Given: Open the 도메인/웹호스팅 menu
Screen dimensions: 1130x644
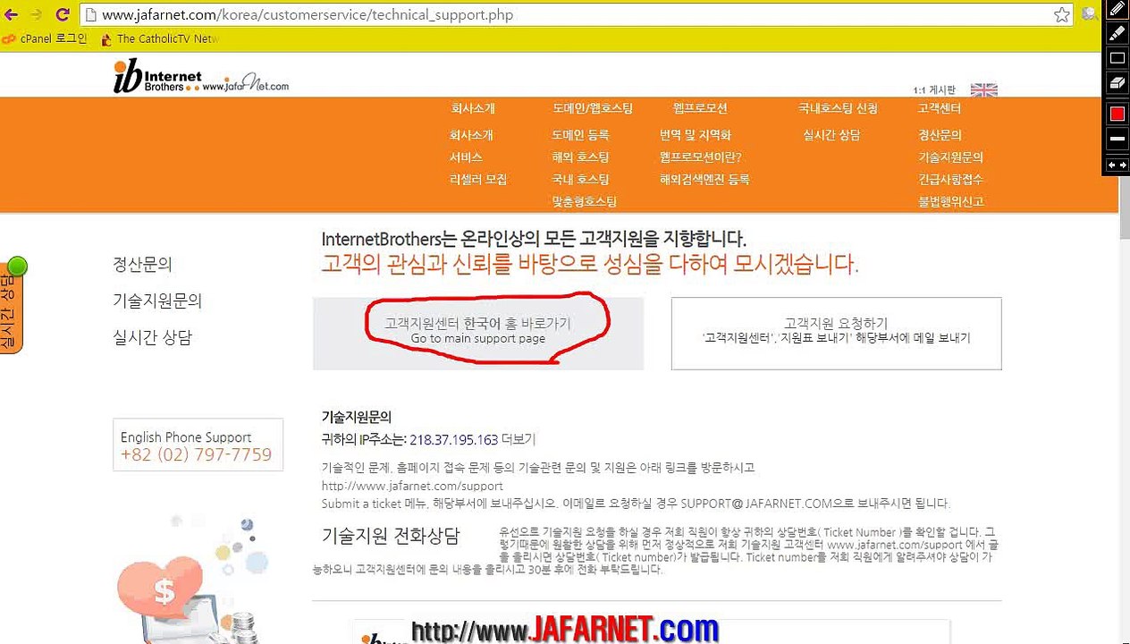Looking at the screenshot, I should 592,108.
